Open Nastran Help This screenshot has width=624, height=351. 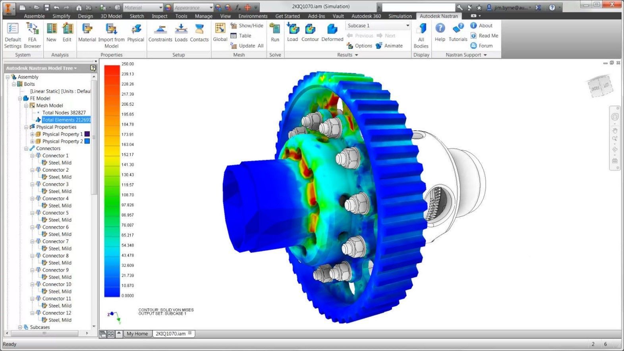point(440,33)
